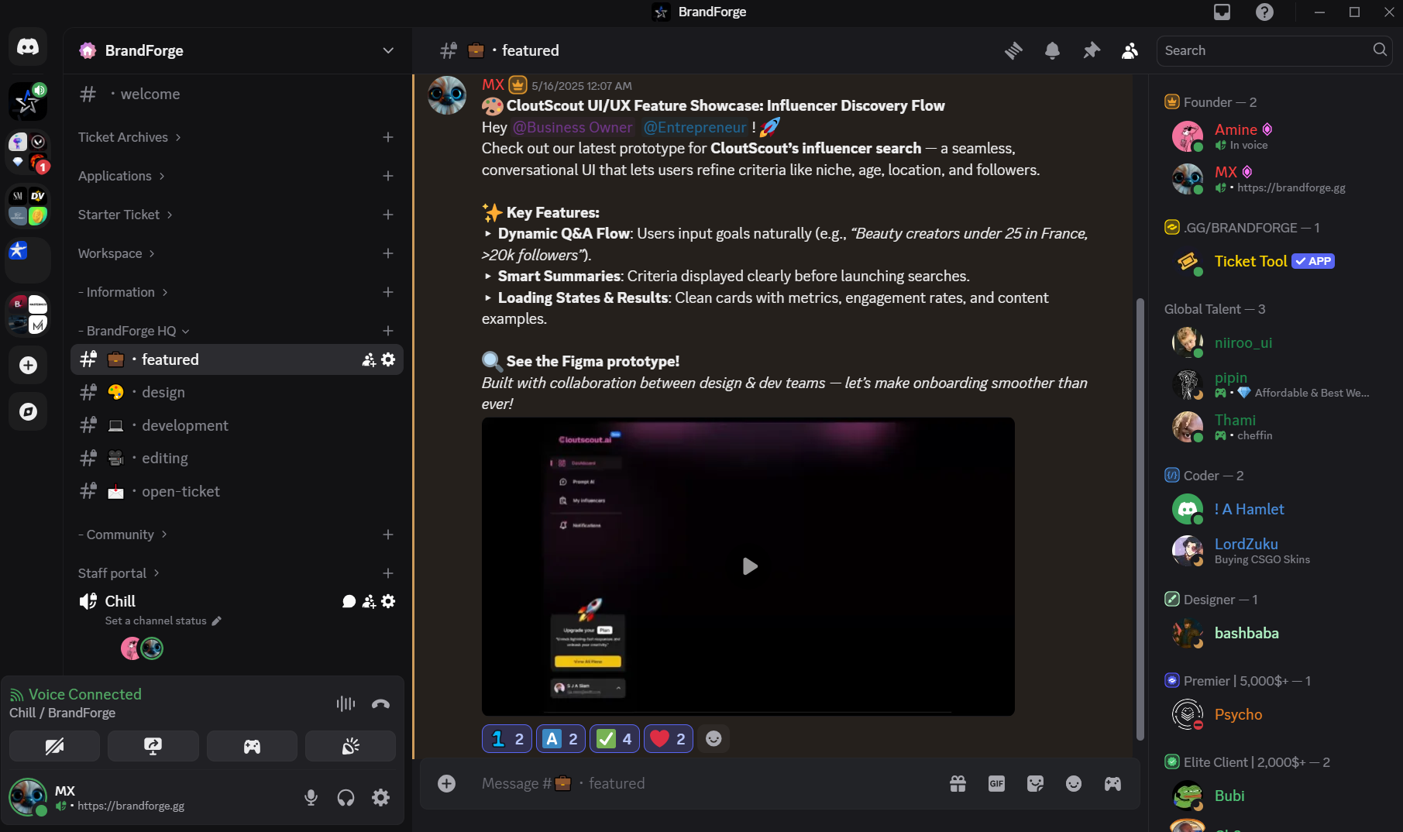Open the open-ticket channel
Image resolution: width=1403 pixels, height=832 pixels.
click(237, 491)
